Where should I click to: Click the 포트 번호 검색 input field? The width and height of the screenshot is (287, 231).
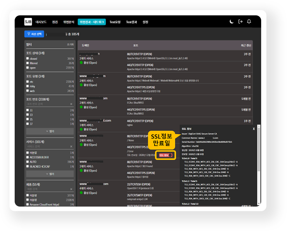coord(47,104)
